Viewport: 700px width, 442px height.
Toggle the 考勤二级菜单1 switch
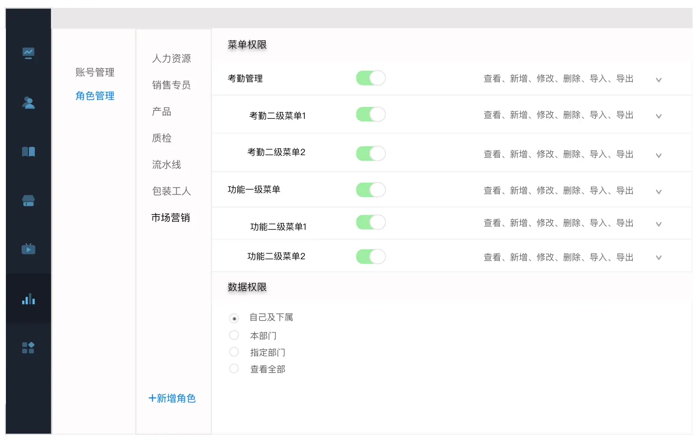point(371,114)
